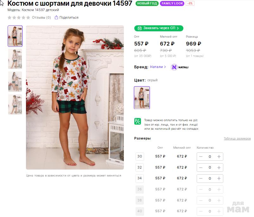
Task: Open the Таблица размеров link
Action: 237,139
